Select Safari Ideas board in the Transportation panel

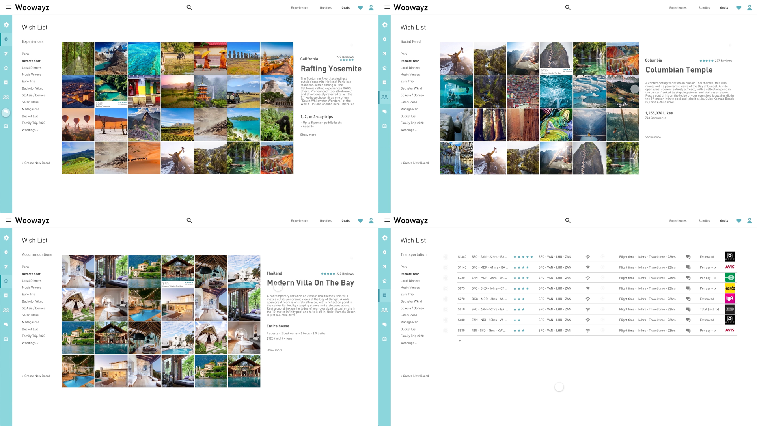click(408, 315)
